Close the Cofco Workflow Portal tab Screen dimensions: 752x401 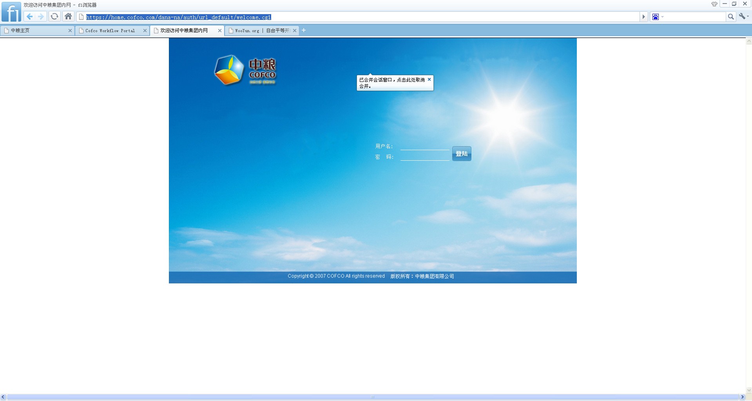coord(145,31)
